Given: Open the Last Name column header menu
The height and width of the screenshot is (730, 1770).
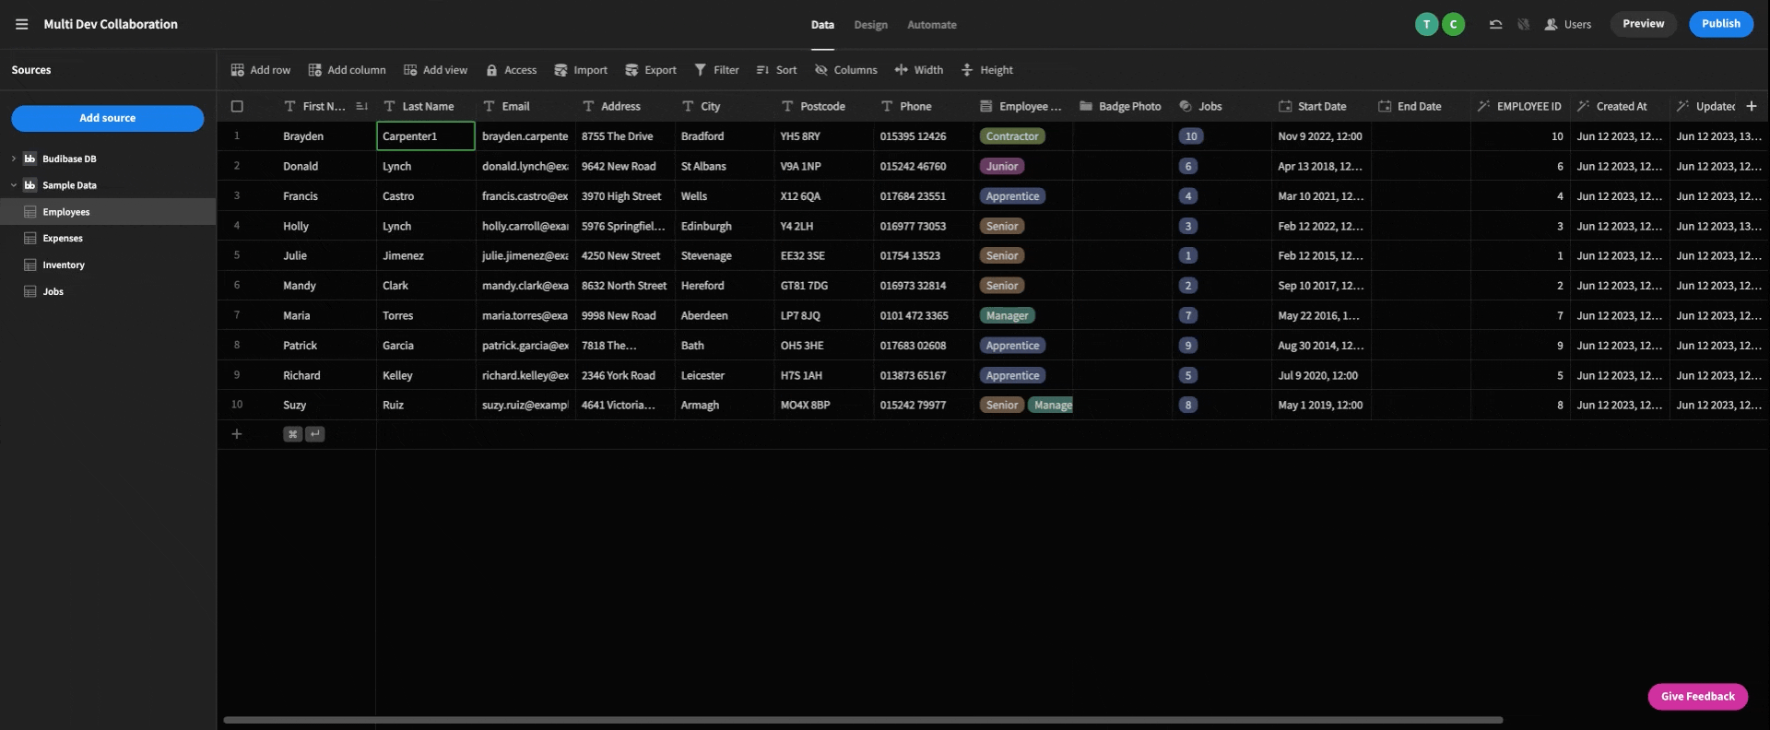Looking at the screenshot, I should tap(426, 106).
